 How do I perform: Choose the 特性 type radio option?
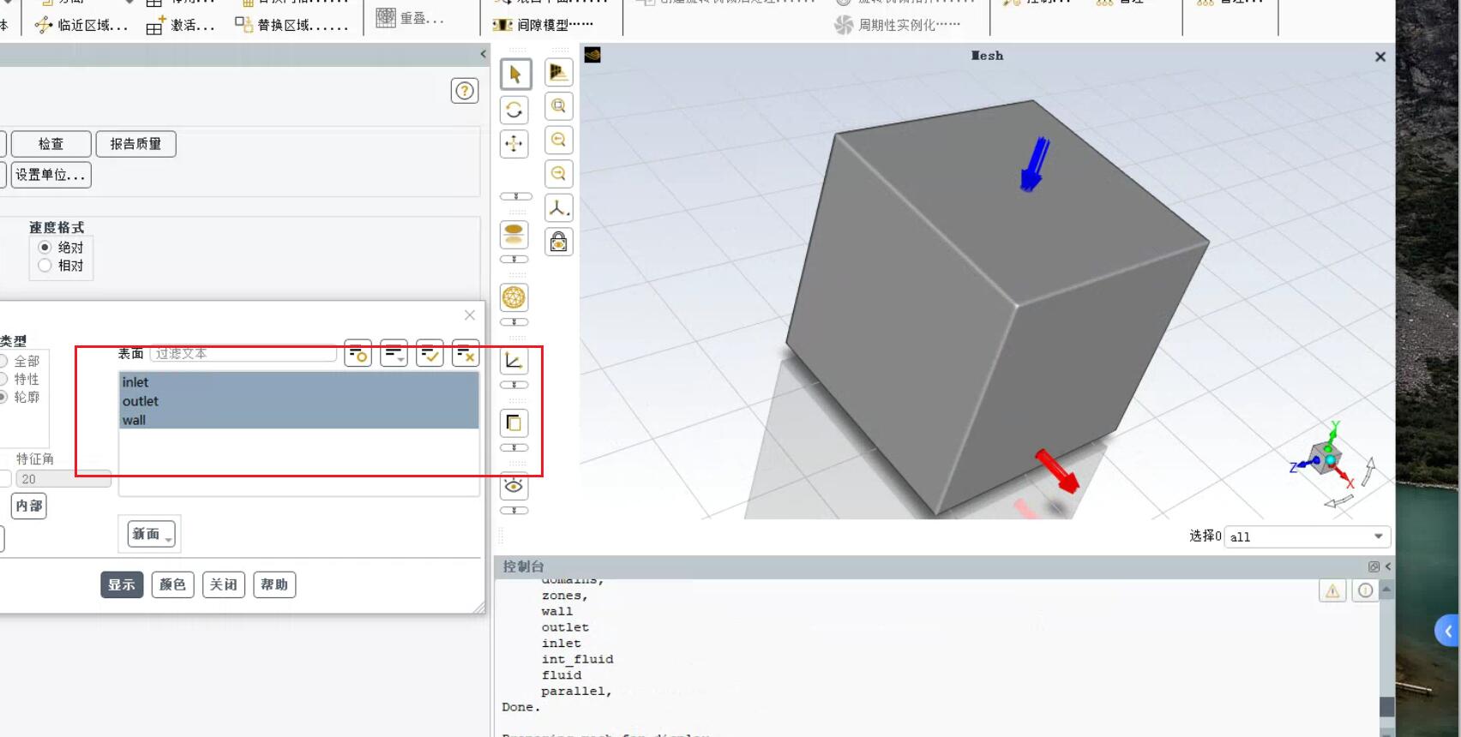pos(4,379)
